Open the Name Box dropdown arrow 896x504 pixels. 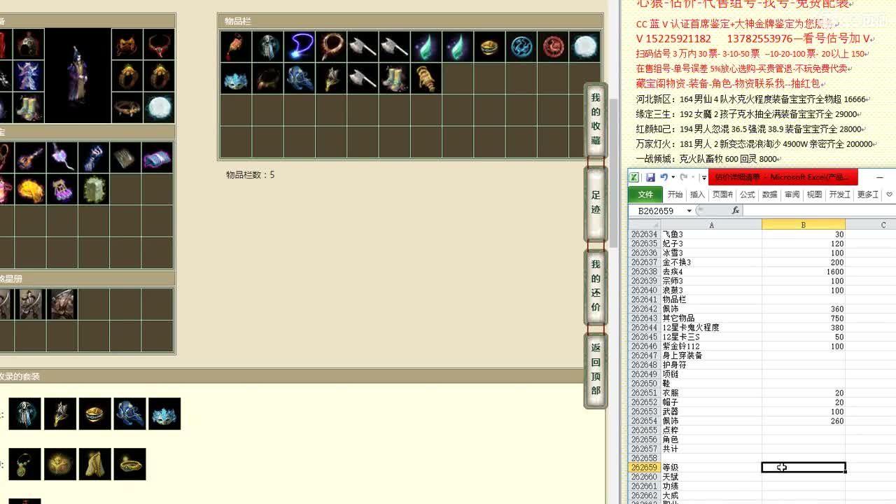coord(689,211)
